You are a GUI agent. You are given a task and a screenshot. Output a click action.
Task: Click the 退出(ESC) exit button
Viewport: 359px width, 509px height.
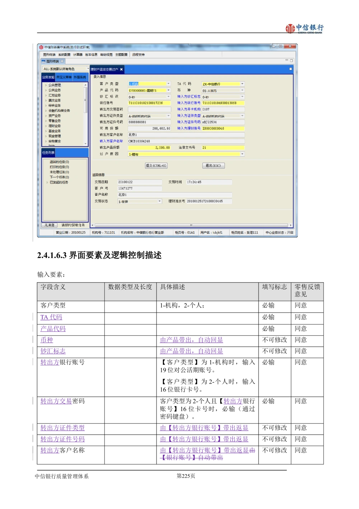(x=213, y=165)
